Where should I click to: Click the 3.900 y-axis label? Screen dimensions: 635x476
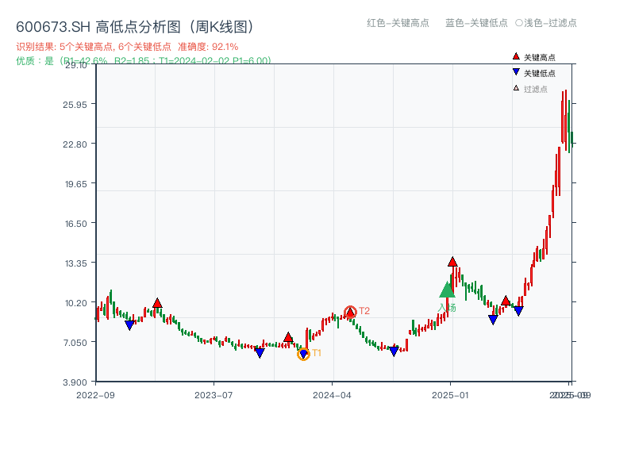(x=75, y=382)
